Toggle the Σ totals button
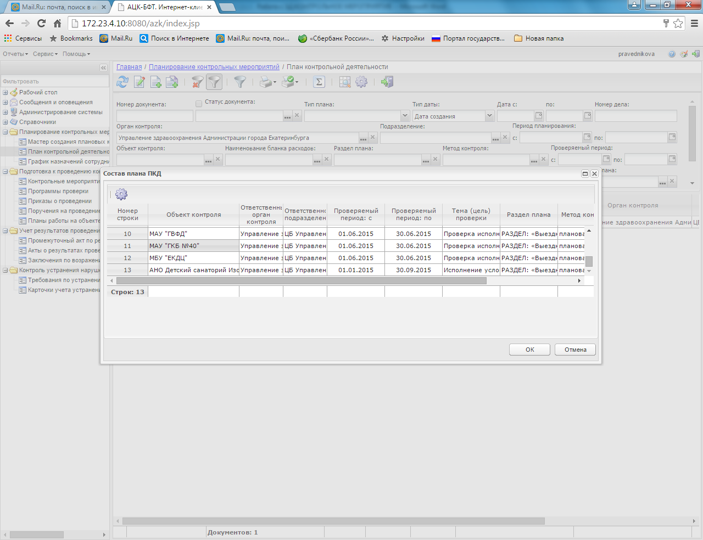The image size is (703, 540). point(319,82)
